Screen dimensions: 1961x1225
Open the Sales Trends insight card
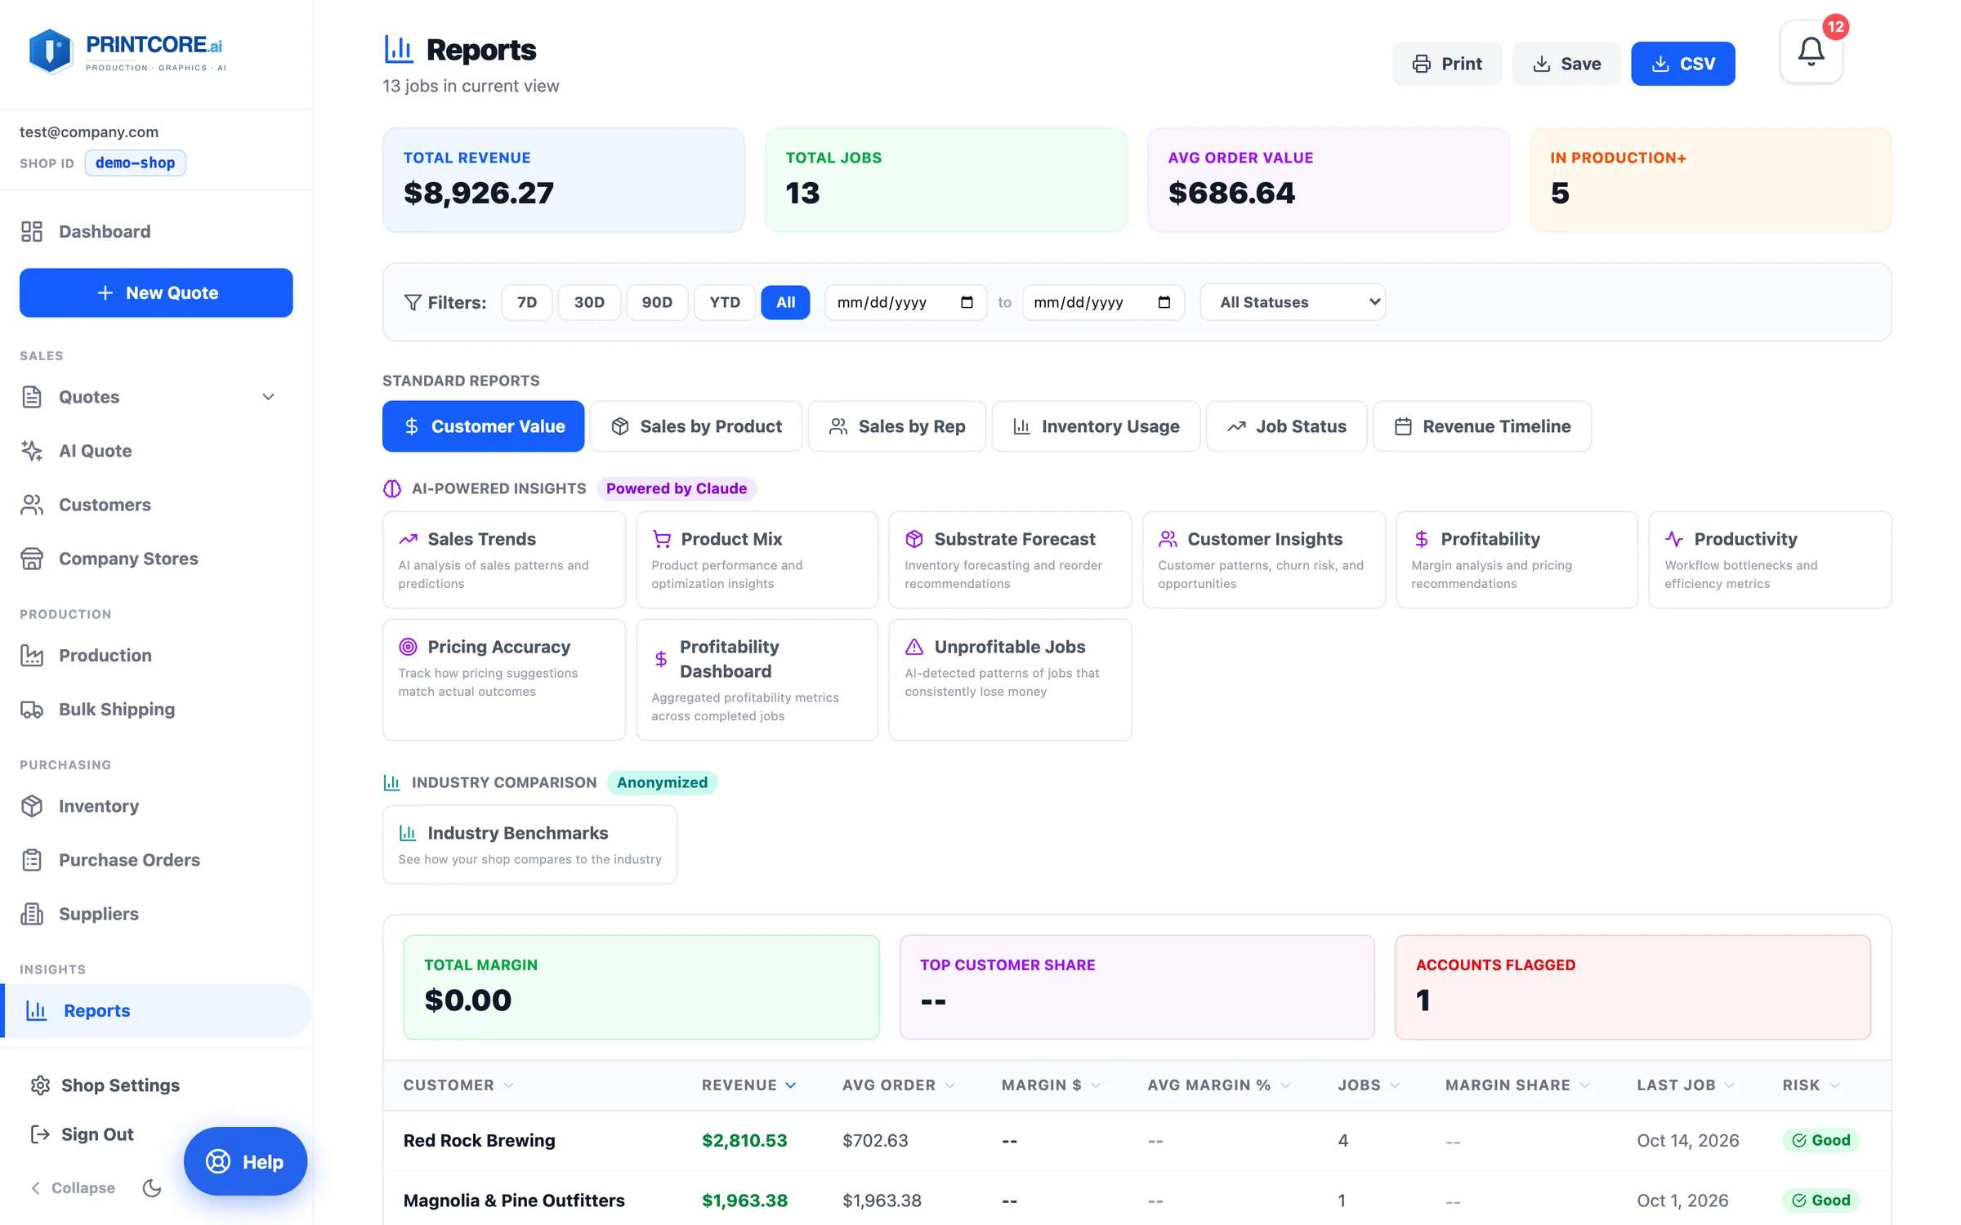[504, 559]
